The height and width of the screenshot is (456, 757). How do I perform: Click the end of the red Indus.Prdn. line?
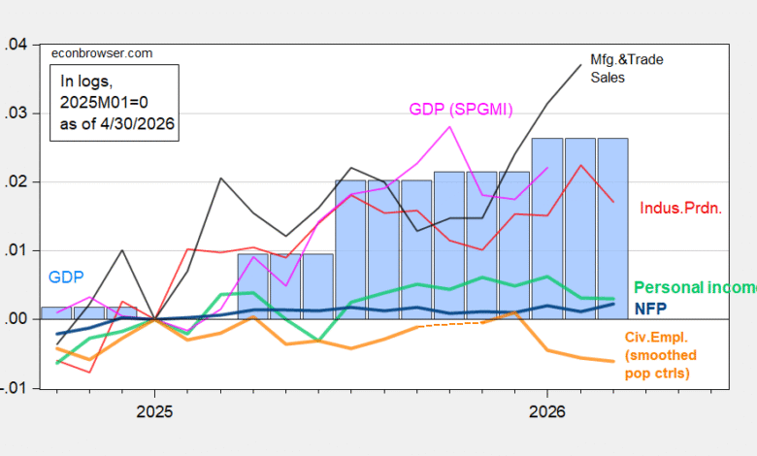[x=613, y=202]
